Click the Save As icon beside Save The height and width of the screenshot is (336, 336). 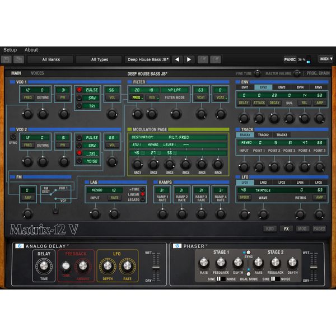click(18, 59)
